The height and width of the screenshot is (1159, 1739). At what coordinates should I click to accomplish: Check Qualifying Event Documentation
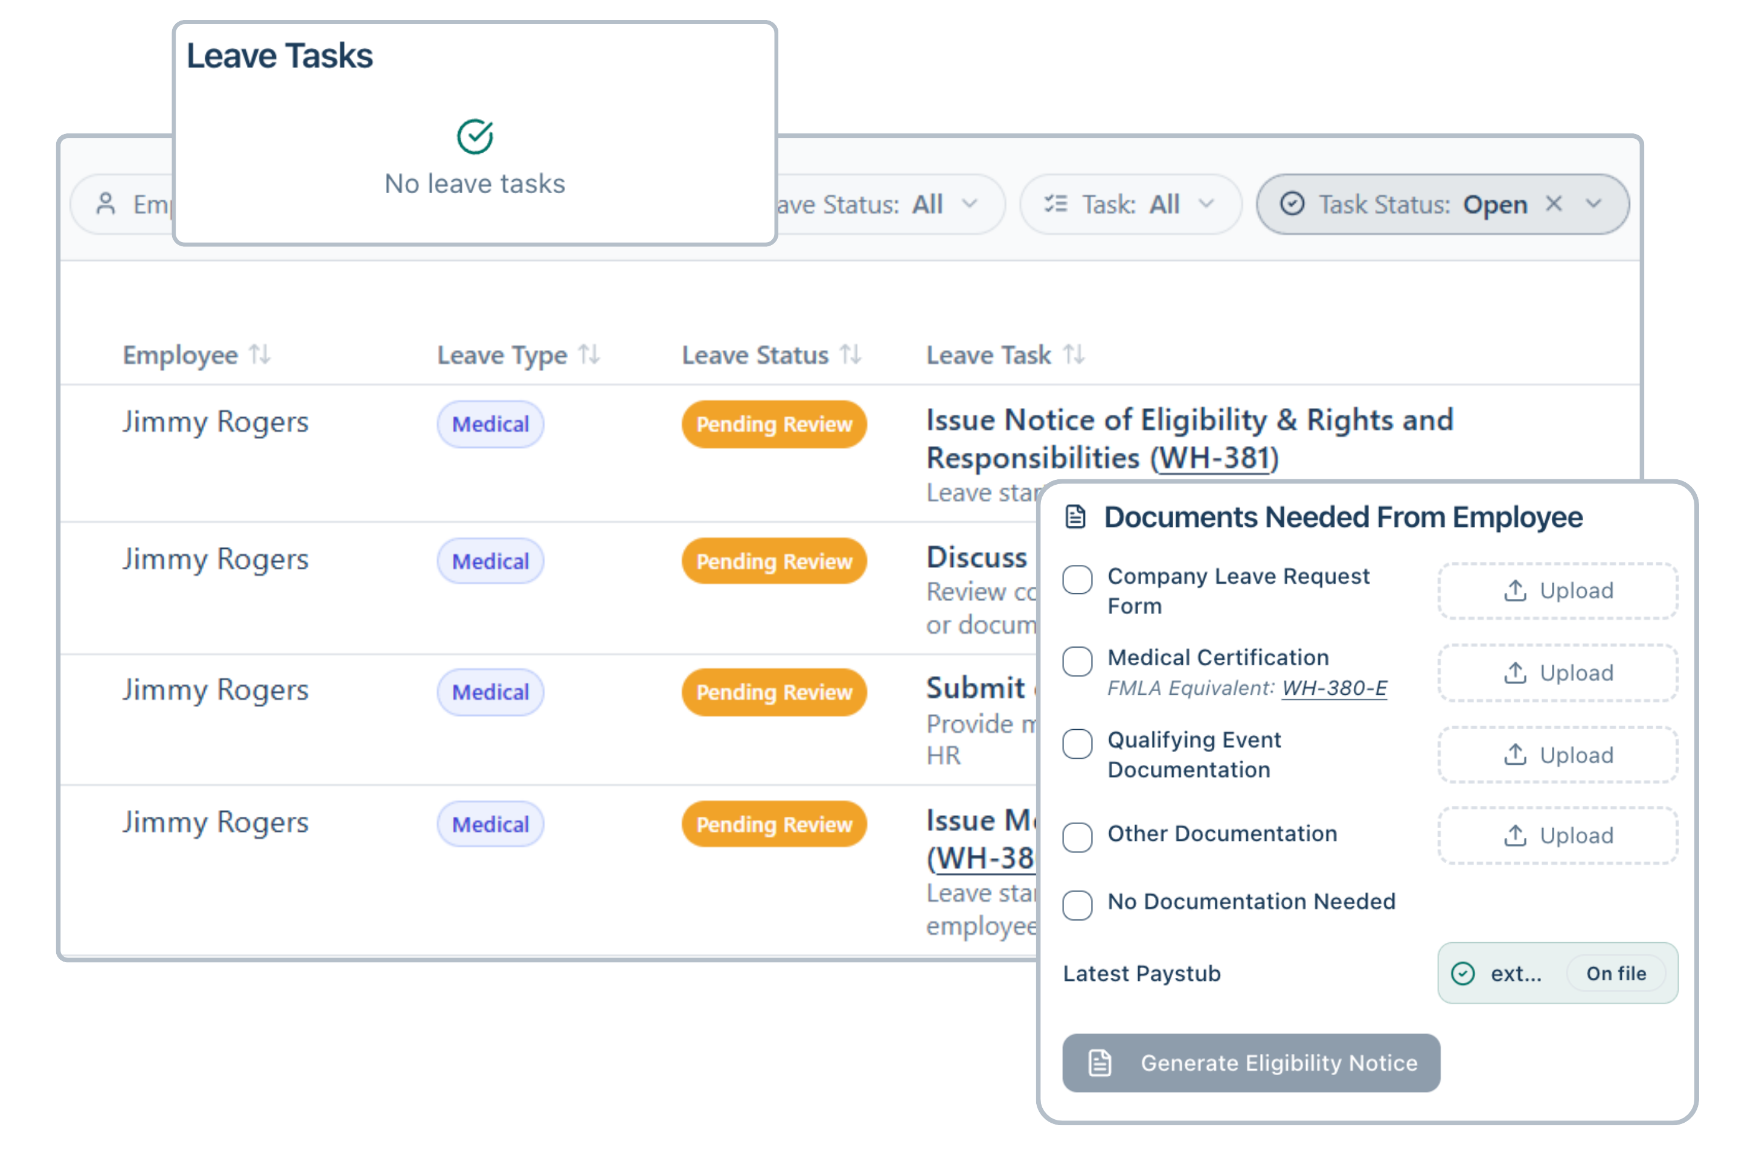click(1077, 744)
